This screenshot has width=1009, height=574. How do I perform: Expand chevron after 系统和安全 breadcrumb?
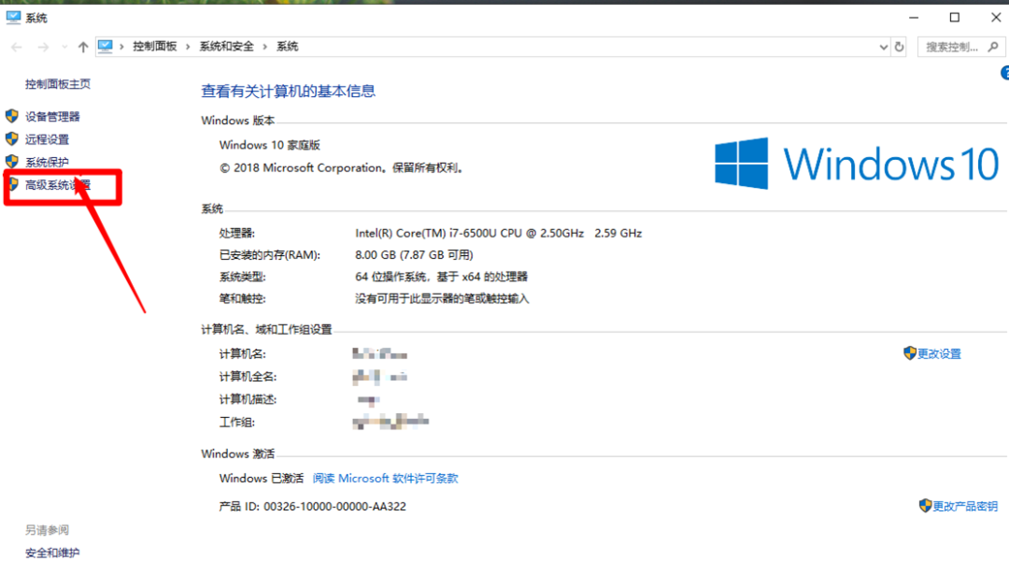click(265, 47)
